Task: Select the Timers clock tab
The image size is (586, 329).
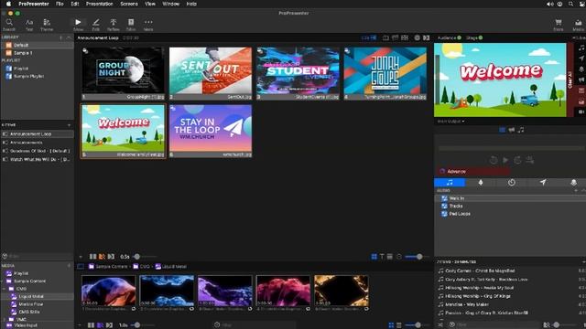Action: [x=511, y=183]
